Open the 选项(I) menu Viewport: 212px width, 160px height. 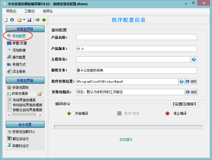[48, 11]
